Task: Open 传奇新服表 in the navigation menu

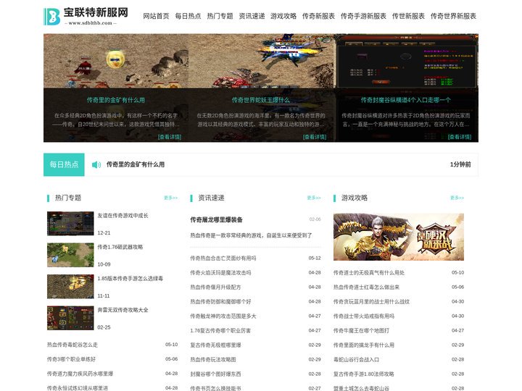Action: coord(318,16)
